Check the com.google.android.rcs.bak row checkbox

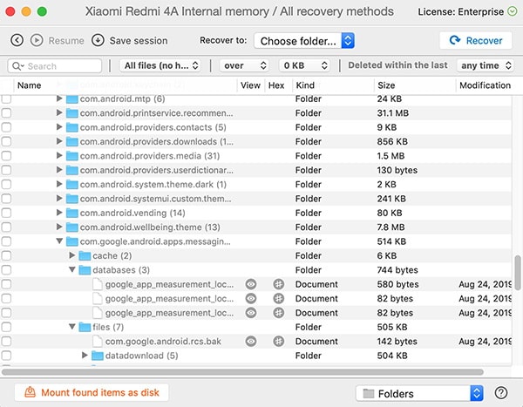(x=6, y=342)
